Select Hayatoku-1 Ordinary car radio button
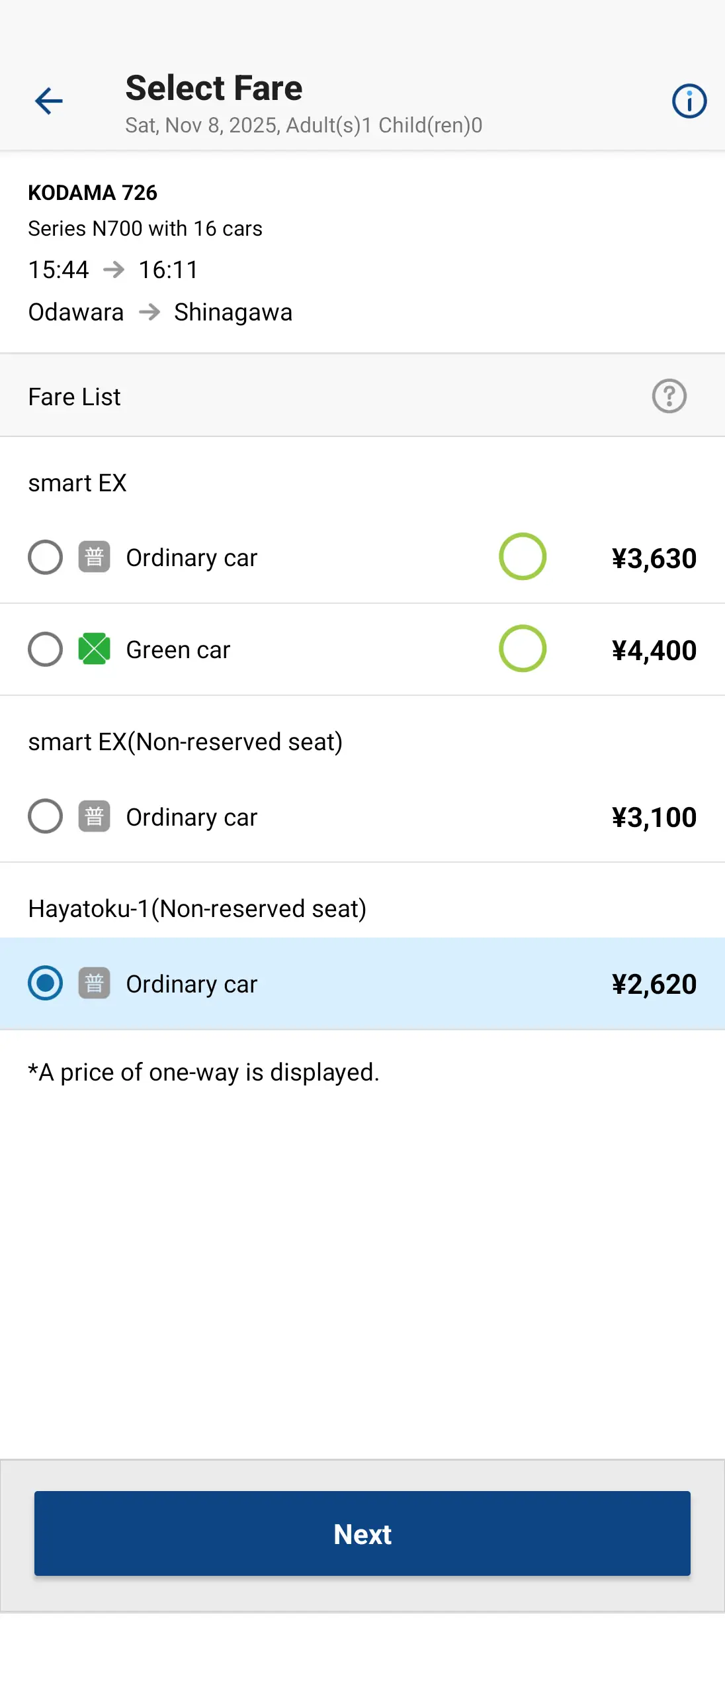 (45, 983)
